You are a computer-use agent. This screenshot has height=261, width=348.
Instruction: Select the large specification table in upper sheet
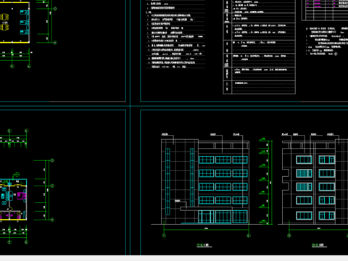pyautogui.click(x=259, y=47)
